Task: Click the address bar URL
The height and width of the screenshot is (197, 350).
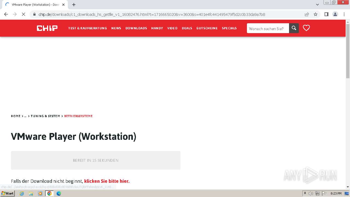Action: click(x=152, y=14)
